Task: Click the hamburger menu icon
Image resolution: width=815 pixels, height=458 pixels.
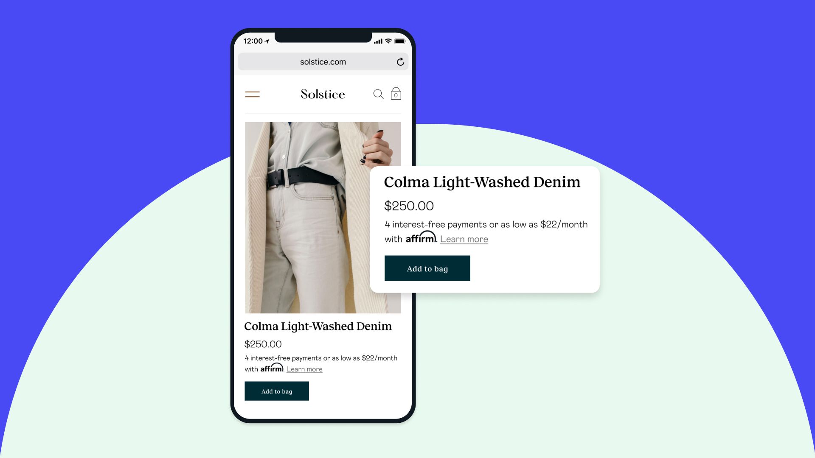Action: pos(253,94)
